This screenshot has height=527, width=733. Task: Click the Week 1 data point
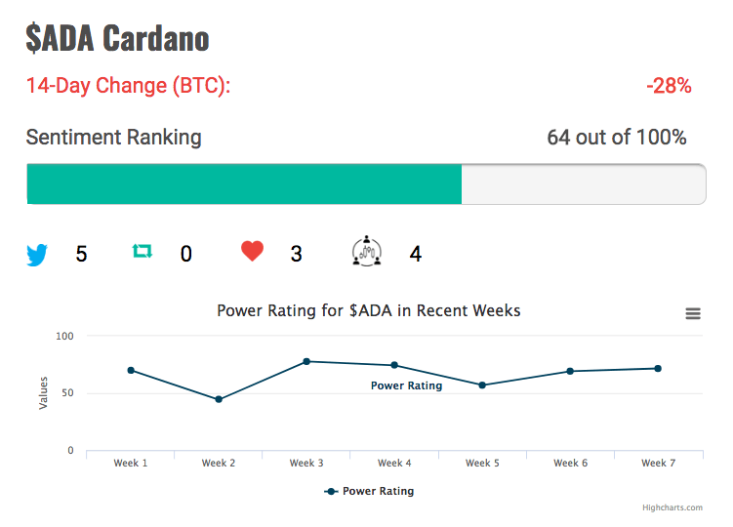coord(131,370)
